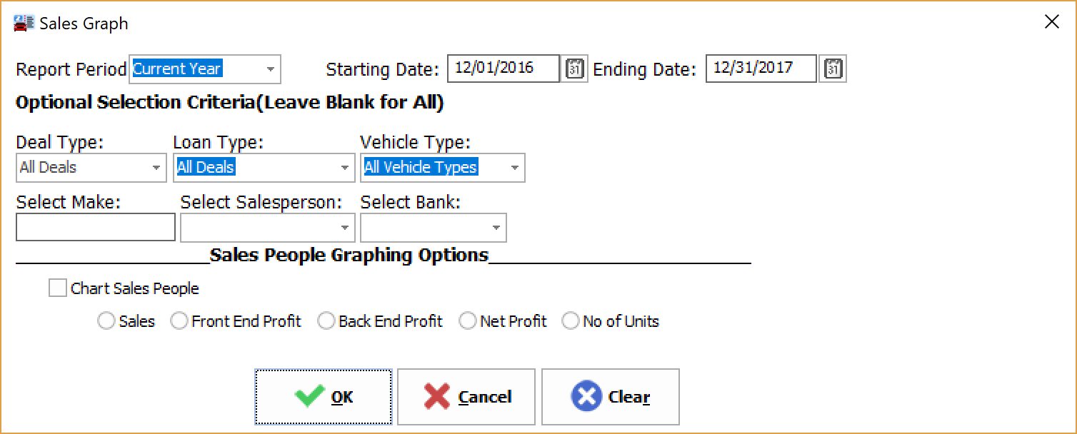Open the Loan Type dropdown
1077x434 pixels.
coord(345,167)
